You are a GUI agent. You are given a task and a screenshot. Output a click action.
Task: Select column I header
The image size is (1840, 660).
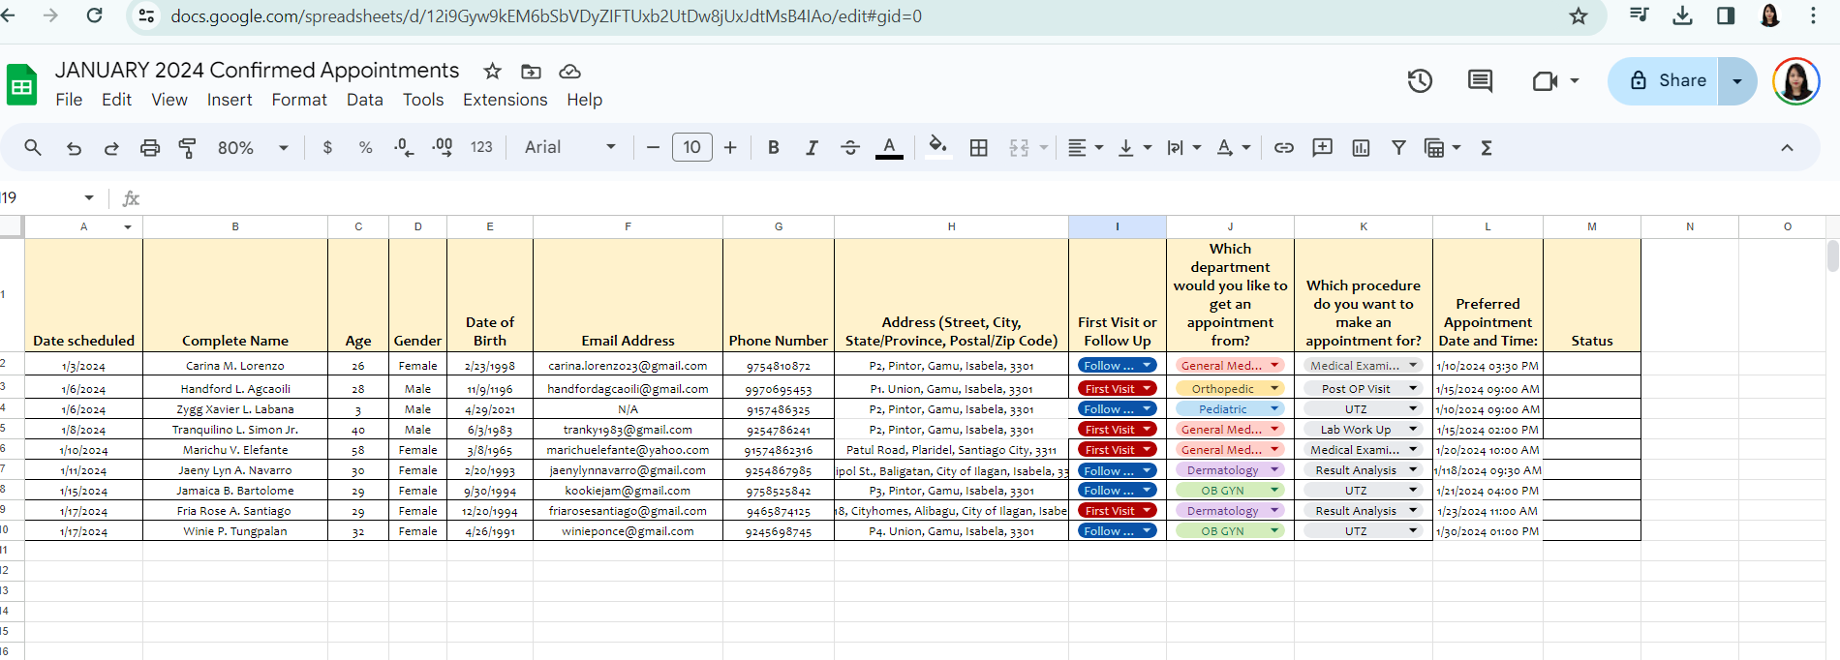[x=1118, y=226]
